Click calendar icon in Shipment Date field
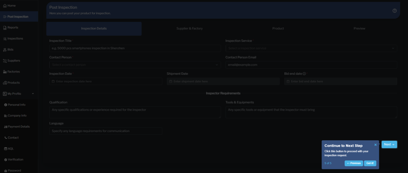The image size is (408, 173). (171, 81)
